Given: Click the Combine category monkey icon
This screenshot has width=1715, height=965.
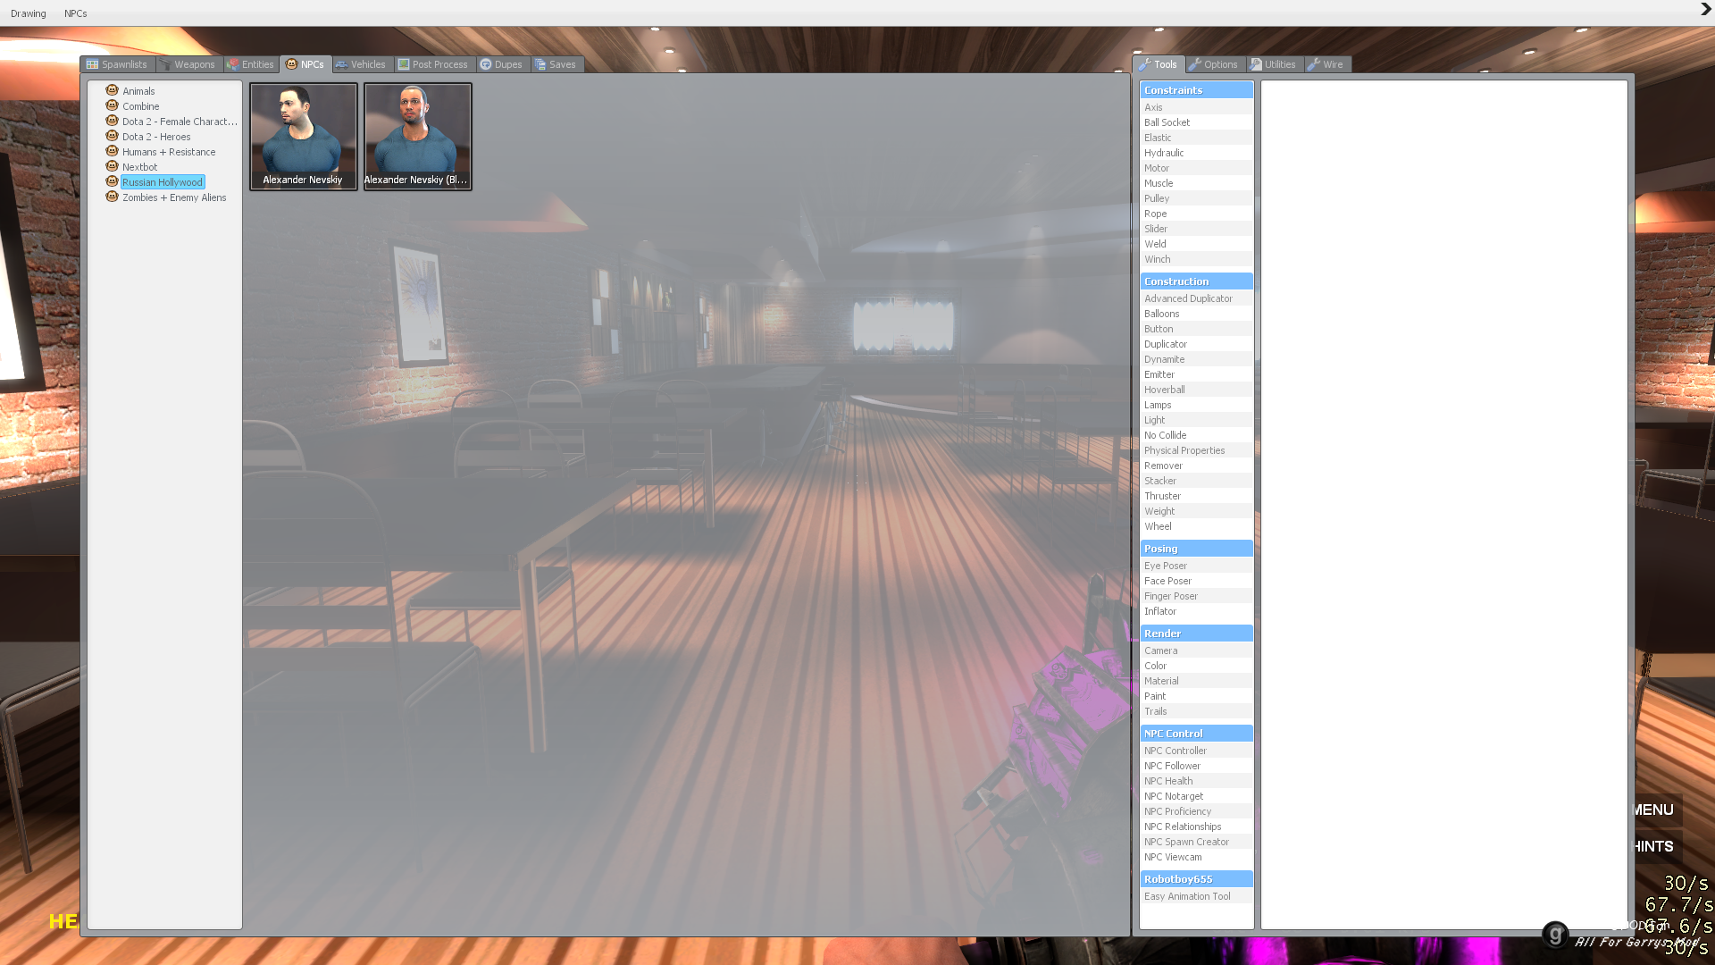Looking at the screenshot, I should tap(112, 105).
